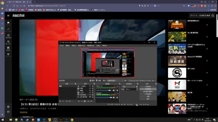
Task: Open microphone/Aux audio settings gear
Action: 117,90
